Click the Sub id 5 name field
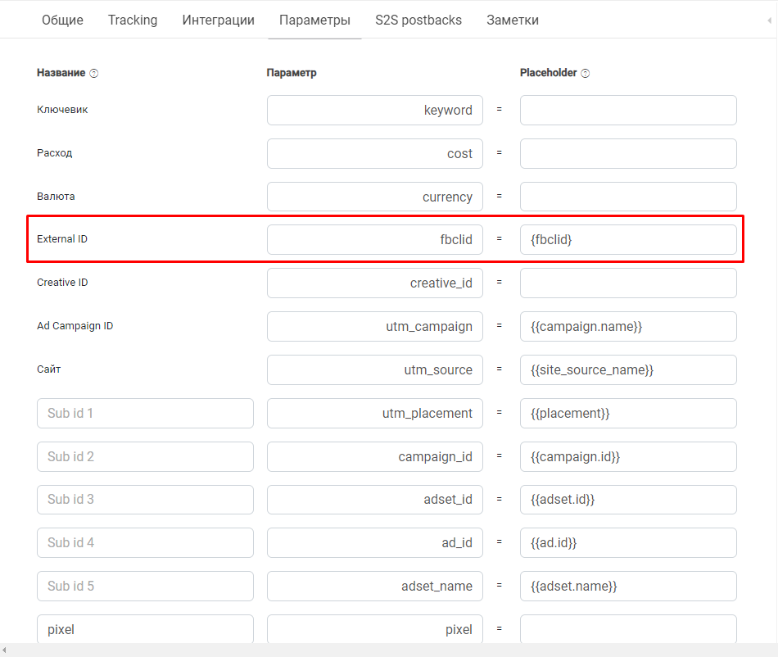 pos(146,586)
